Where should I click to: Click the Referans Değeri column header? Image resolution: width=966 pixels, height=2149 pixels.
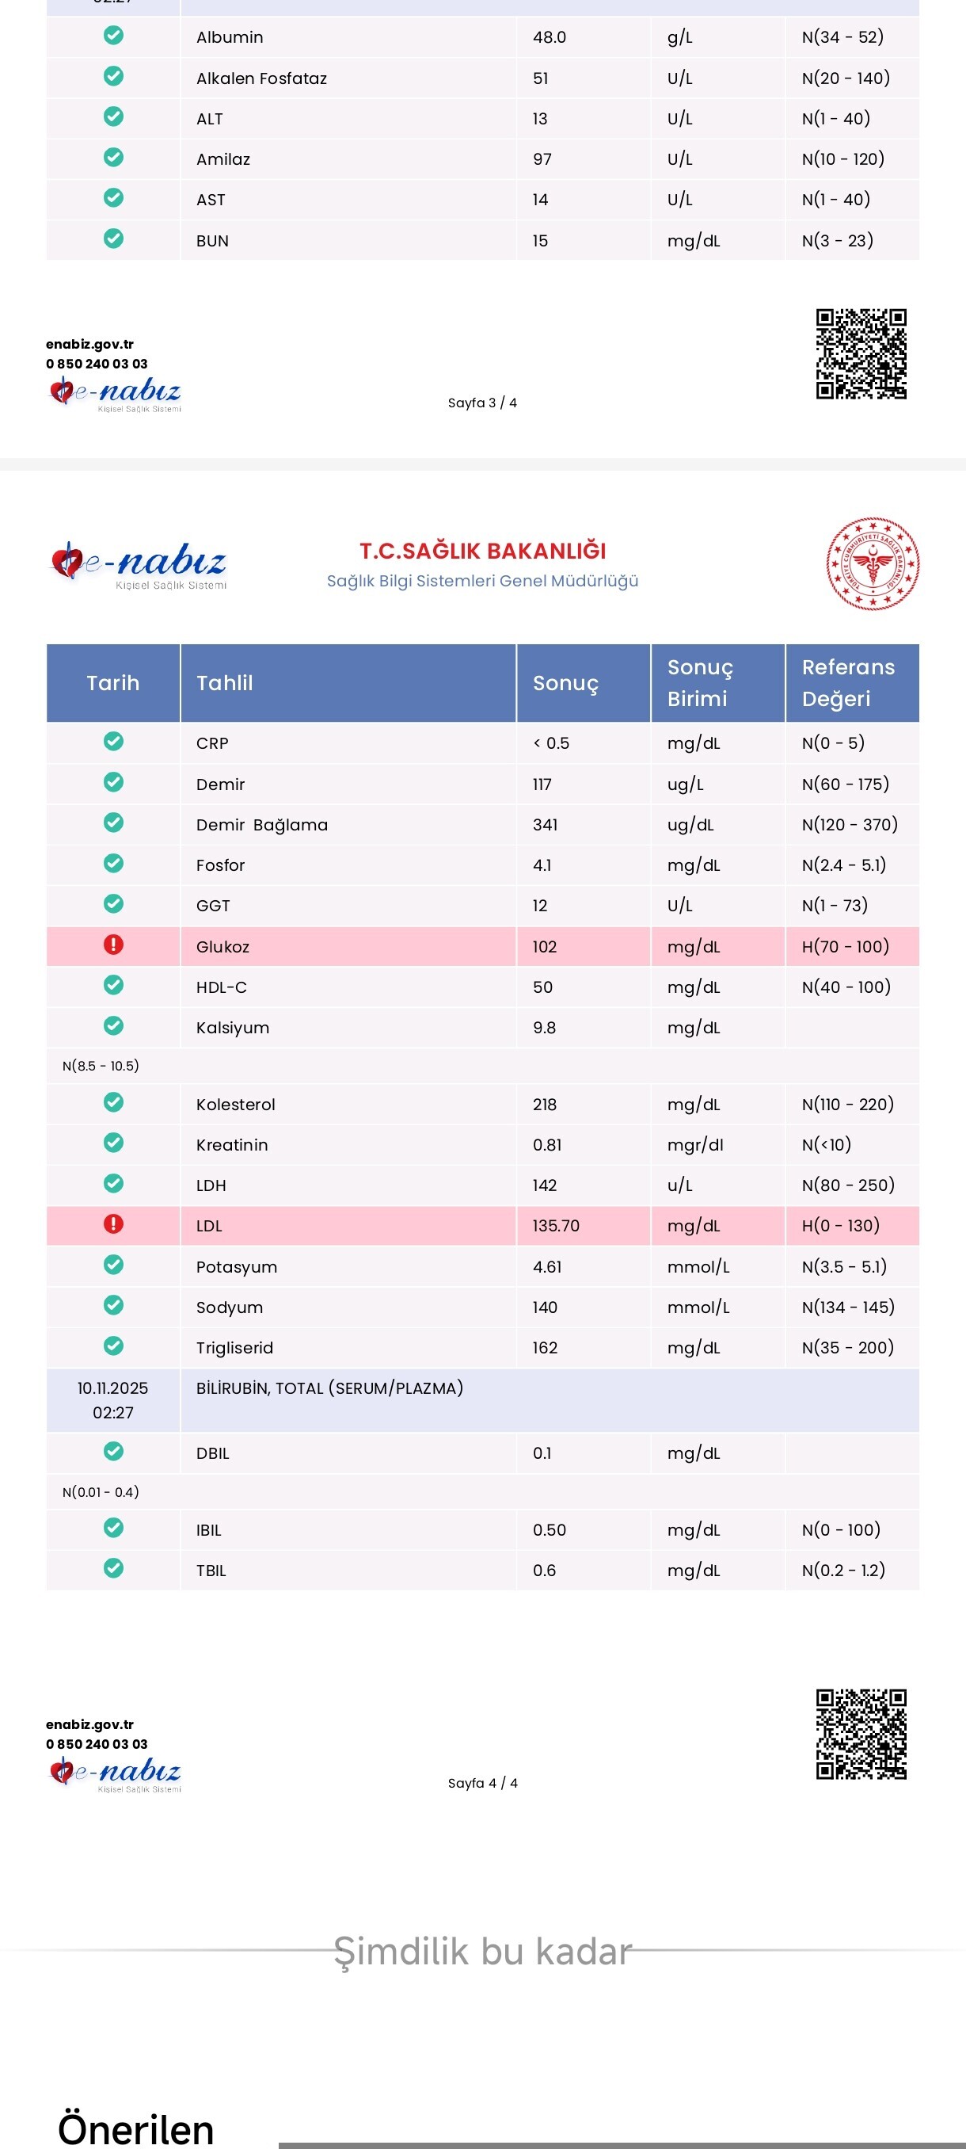tap(849, 683)
